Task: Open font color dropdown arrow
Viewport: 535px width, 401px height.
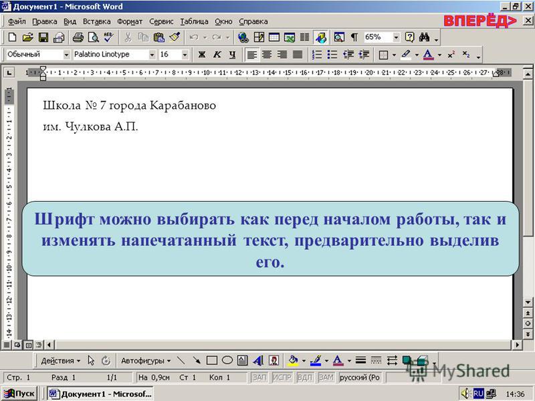Action: tap(440, 55)
